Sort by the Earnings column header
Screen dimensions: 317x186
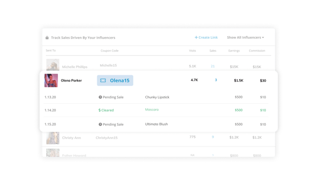click(x=234, y=51)
